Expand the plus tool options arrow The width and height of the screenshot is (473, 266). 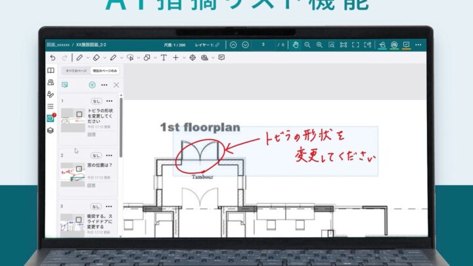184,58
